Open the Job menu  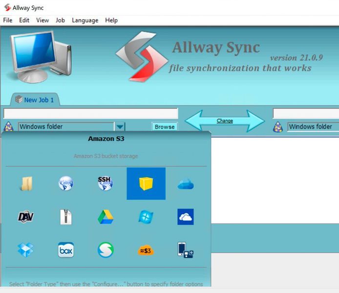(x=60, y=21)
